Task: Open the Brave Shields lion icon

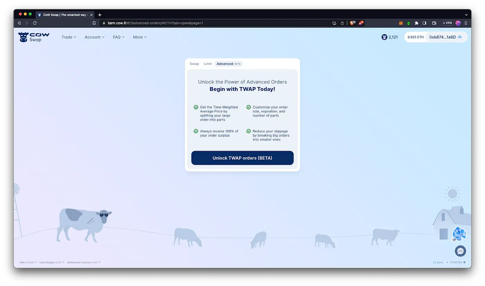Action: (x=352, y=23)
